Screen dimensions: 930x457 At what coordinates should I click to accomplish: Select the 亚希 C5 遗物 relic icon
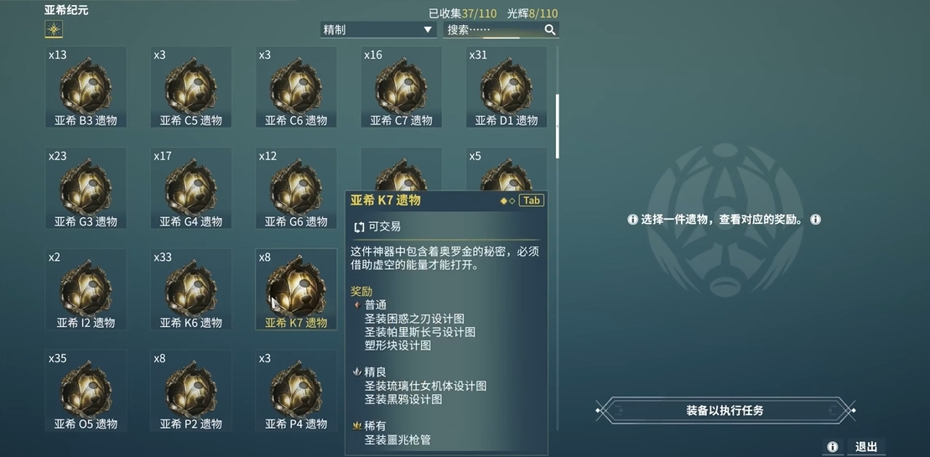[x=191, y=87]
